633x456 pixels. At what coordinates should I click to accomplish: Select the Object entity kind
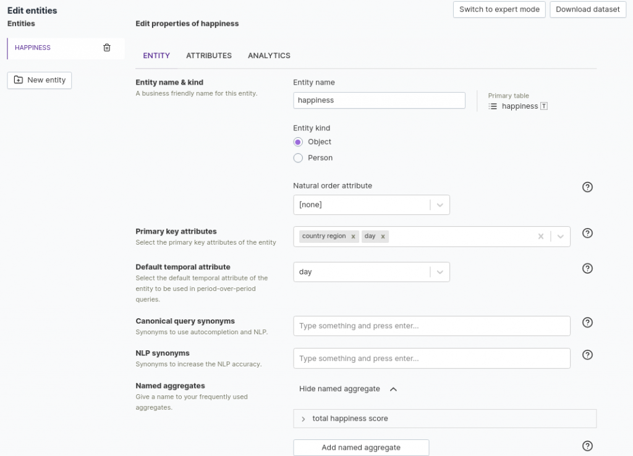click(298, 142)
